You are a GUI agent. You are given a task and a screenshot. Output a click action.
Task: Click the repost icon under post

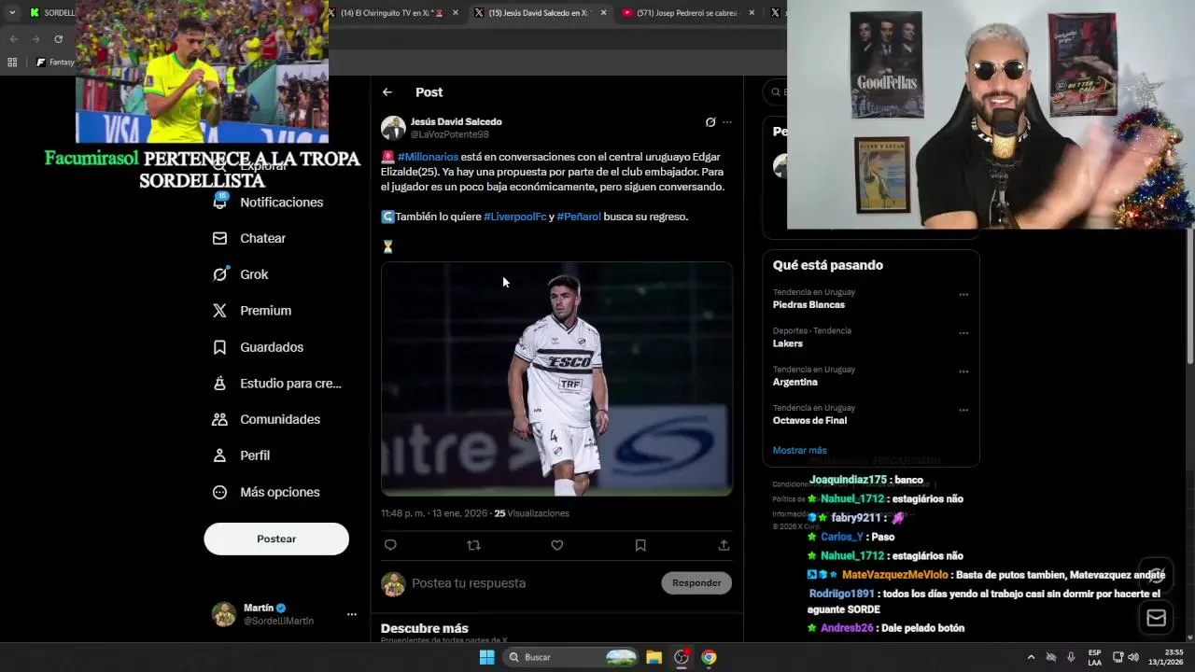pos(473,545)
